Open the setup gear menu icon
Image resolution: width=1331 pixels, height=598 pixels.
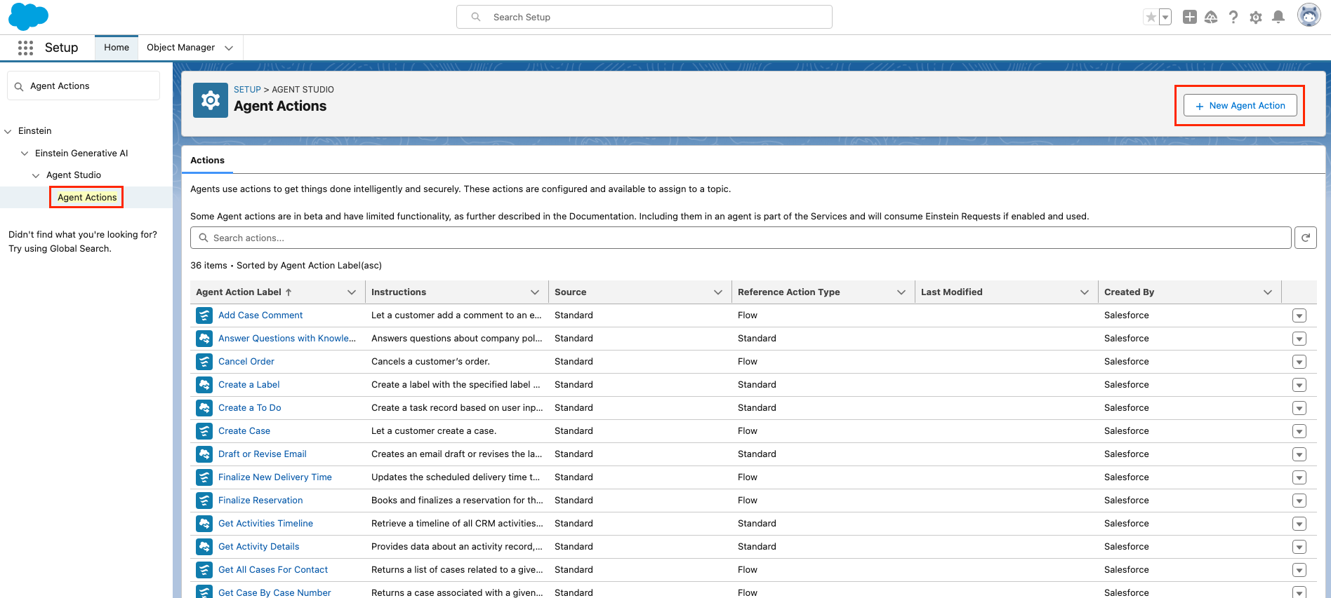click(x=1256, y=18)
